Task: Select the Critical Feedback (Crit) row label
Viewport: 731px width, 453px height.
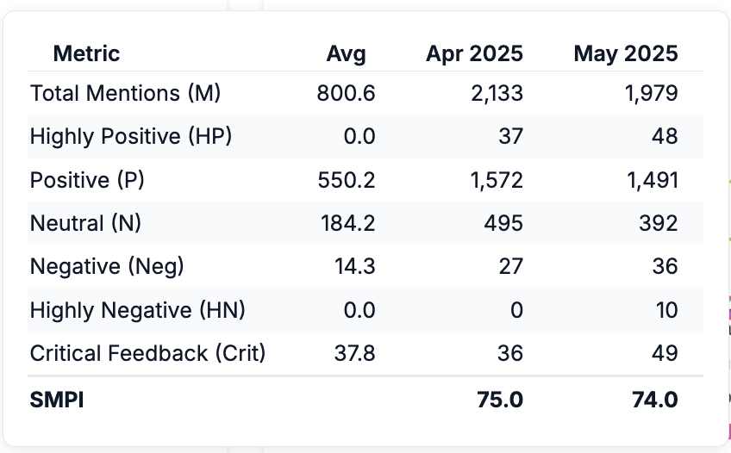Action: tap(147, 353)
